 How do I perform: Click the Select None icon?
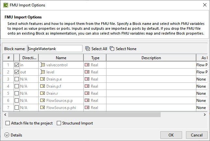(x=112, y=49)
